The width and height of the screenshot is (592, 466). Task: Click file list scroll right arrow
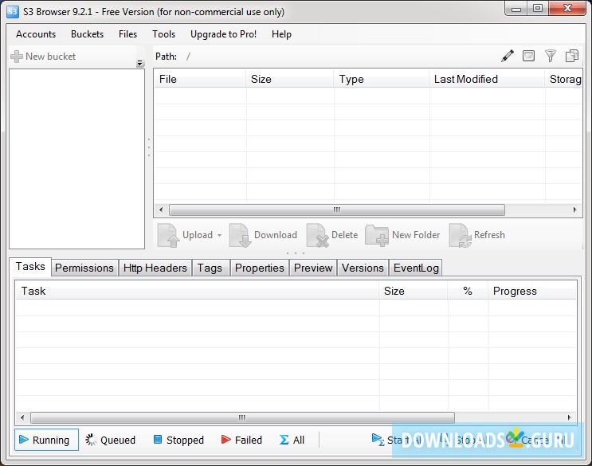[x=574, y=210]
